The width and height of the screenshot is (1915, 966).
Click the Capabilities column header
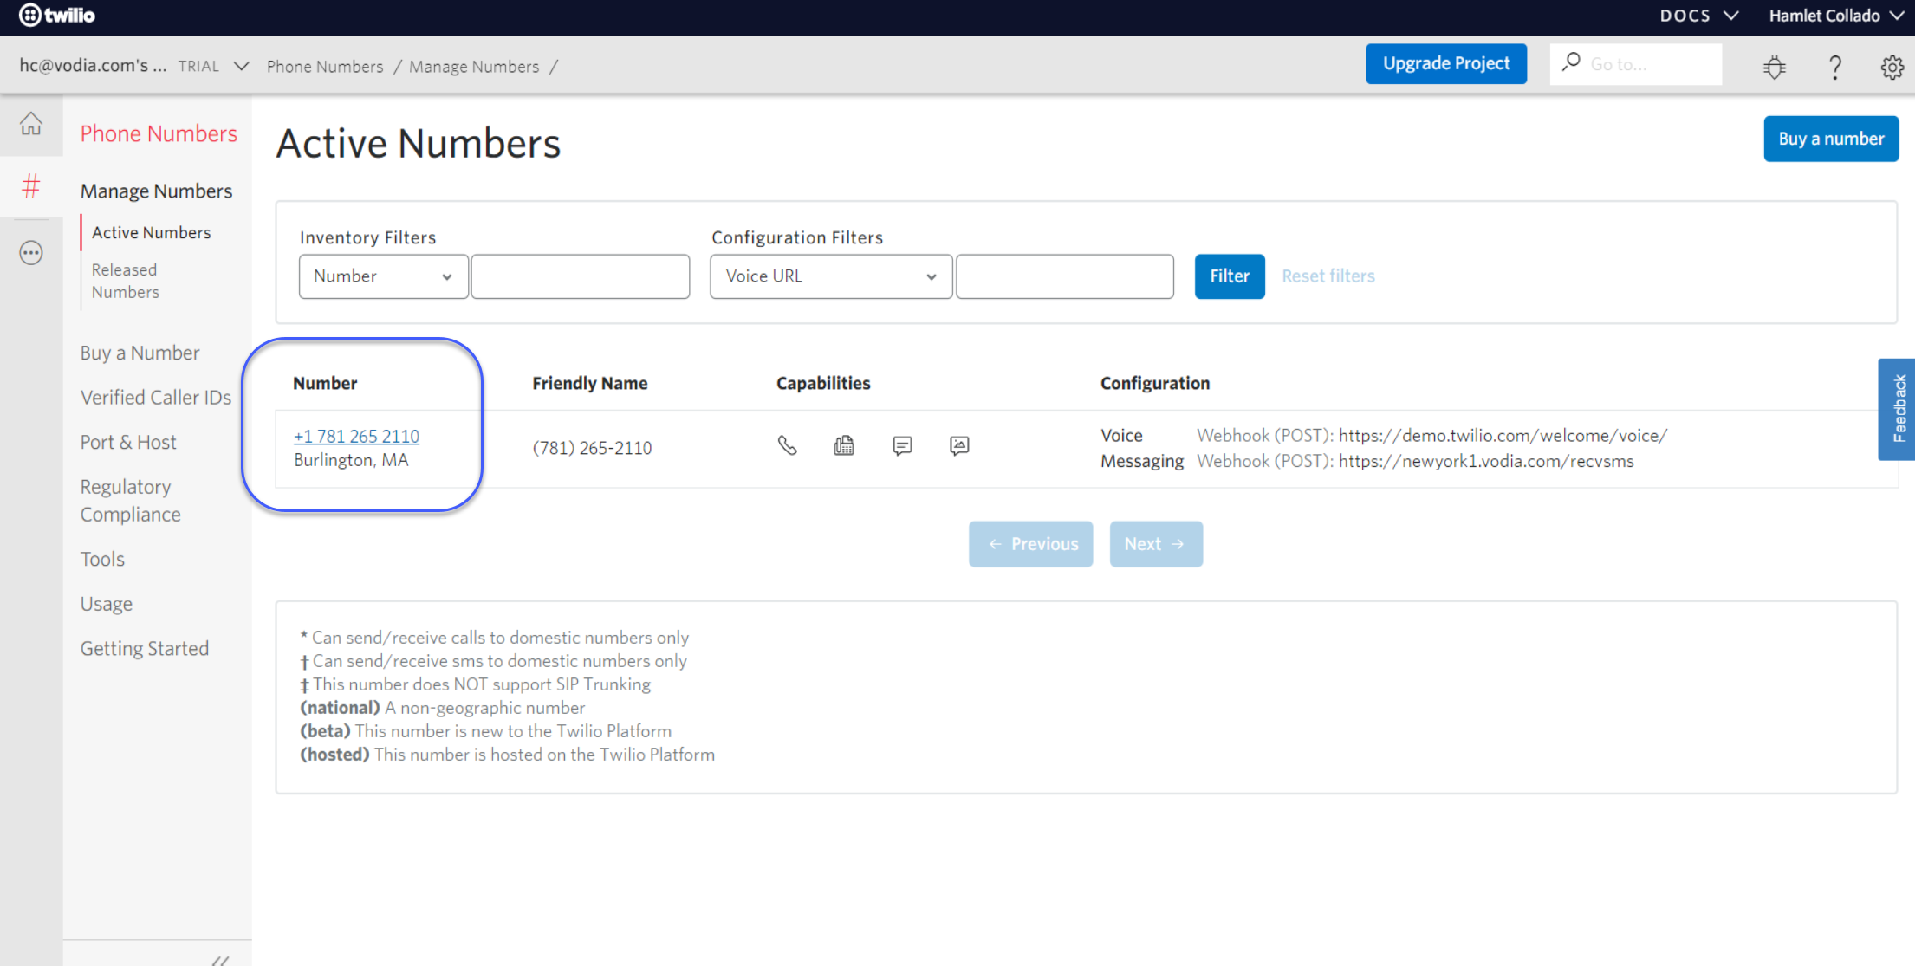(823, 383)
